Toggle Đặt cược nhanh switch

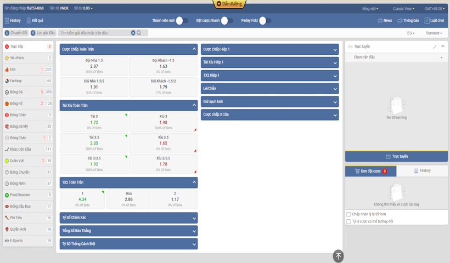tap(227, 21)
